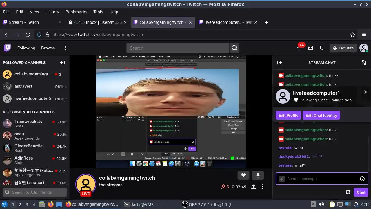Image resolution: width=371 pixels, height=209 pixels.
Task: Open the emote picker smiley
Action: [x=362, y=179]
